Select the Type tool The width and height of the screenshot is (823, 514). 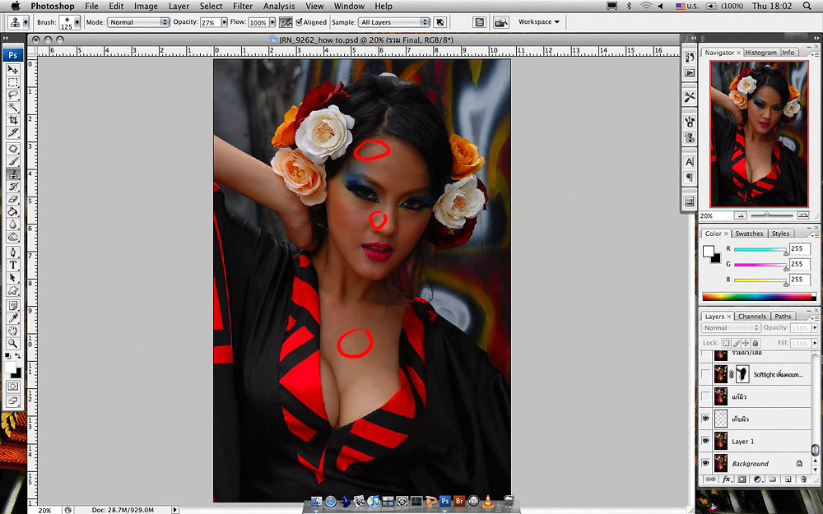tap(12, 266)
